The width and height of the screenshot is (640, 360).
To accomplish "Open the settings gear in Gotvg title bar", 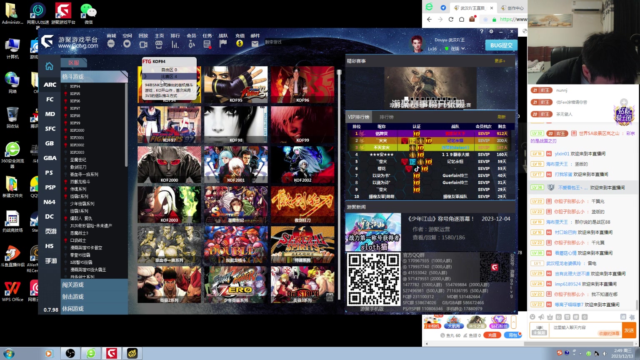I will [491, 31].
